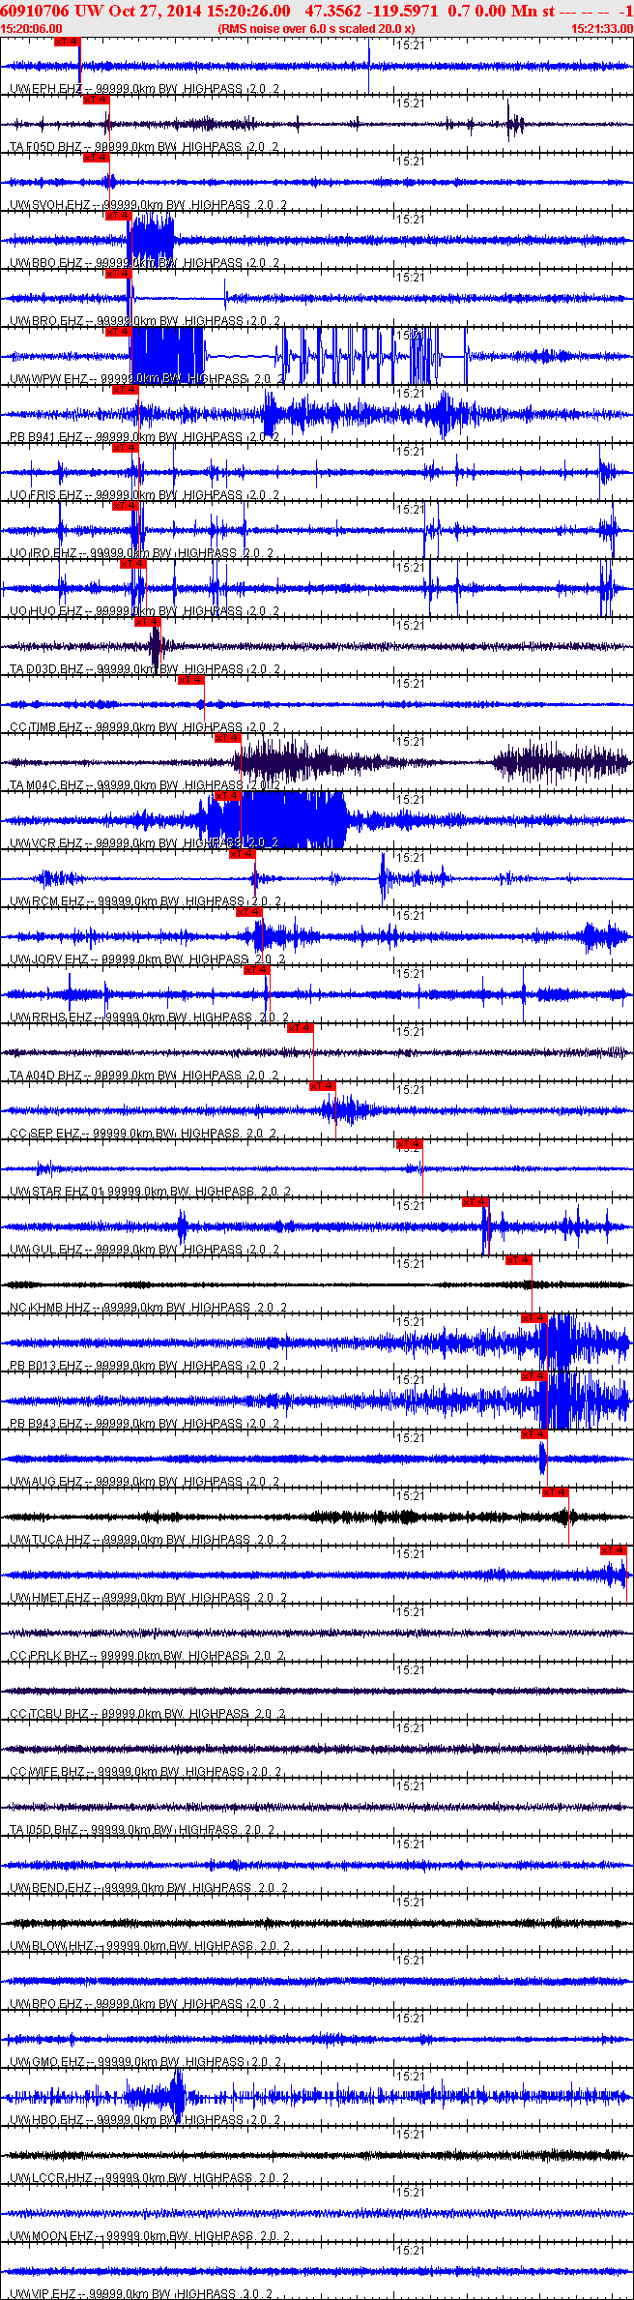Viewport: 634px width, 2300px height.
Task: Select the pick marker on TA M04C trace
Action: coord(227,738)
